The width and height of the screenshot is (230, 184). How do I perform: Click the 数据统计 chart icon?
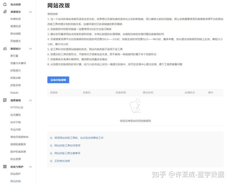pos(5,49)
